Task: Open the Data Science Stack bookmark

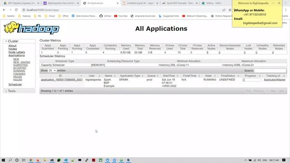Action: (84, 16)
